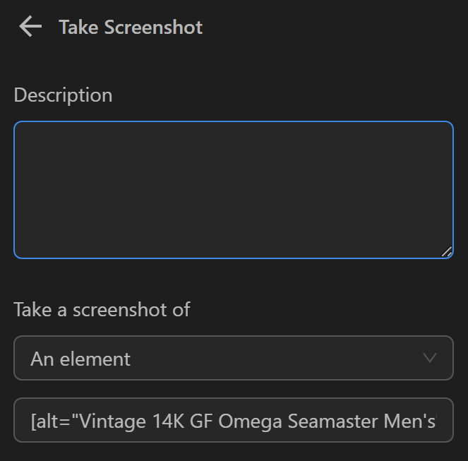Open the 'An element' dropdown
468x461 pixels.
(233, 358)
